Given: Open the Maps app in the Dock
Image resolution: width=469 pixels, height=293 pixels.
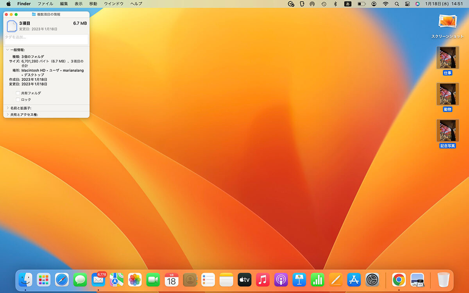Looking at the screenshot, I should [116, 280].
